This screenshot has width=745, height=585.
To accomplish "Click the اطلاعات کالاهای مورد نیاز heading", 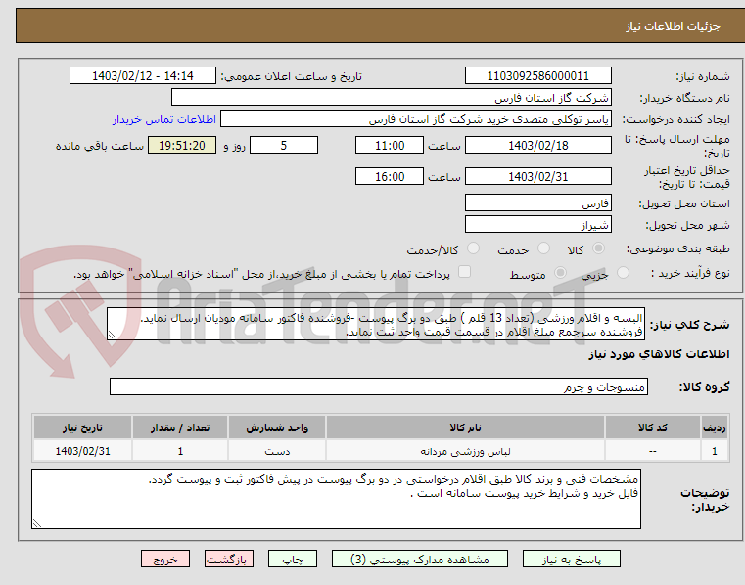I will click(x=659, y=355).
